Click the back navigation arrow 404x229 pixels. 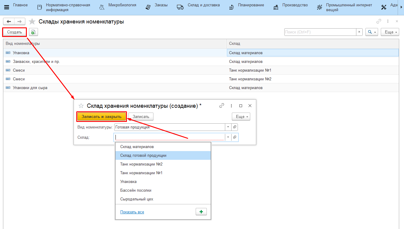(9, 22)
